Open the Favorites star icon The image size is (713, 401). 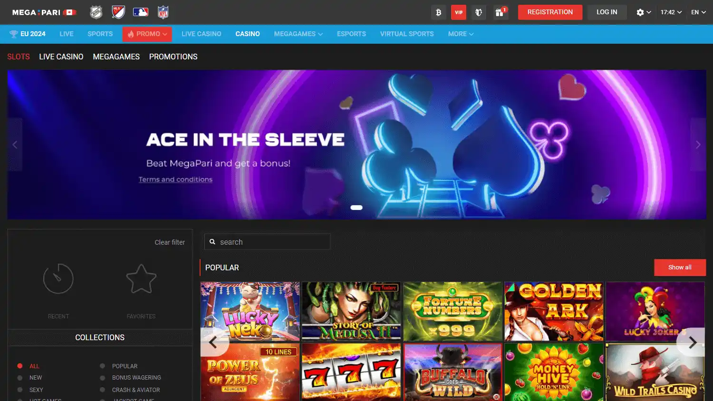click(x=141, y=279)
